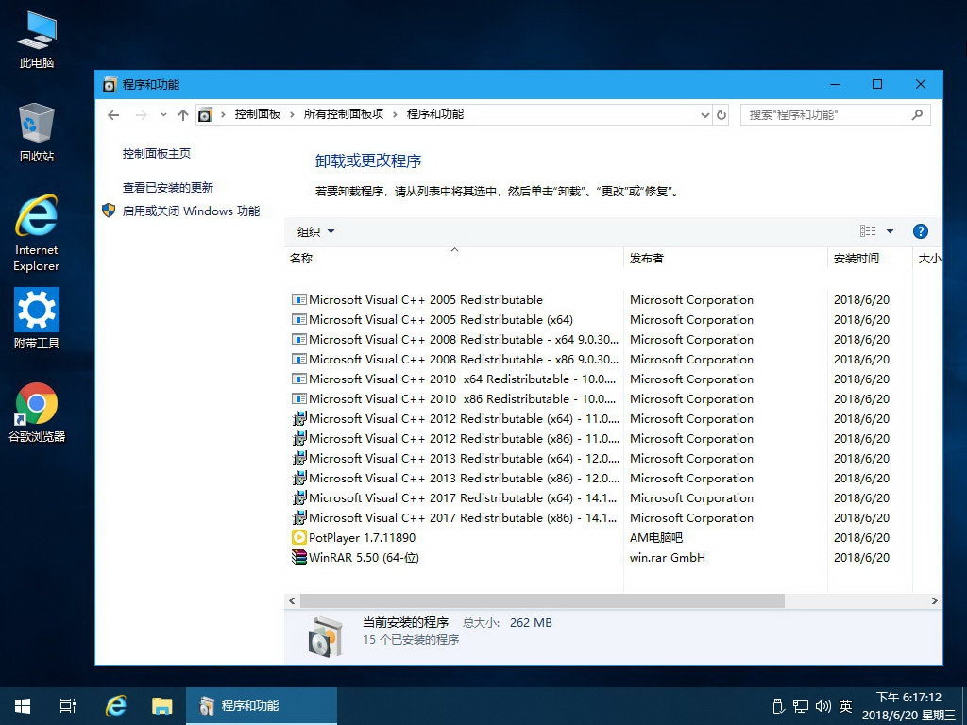Viewport: 967px width, 725px height.
Task: Expand the view options dropdown arrow
Action: point(890,231)
